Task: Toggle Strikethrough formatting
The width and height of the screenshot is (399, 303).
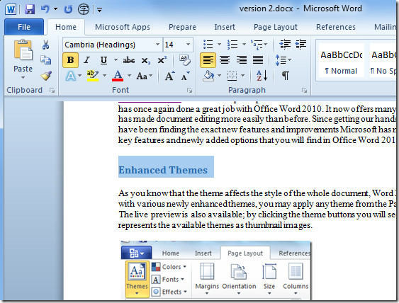Action: point(129,60)
